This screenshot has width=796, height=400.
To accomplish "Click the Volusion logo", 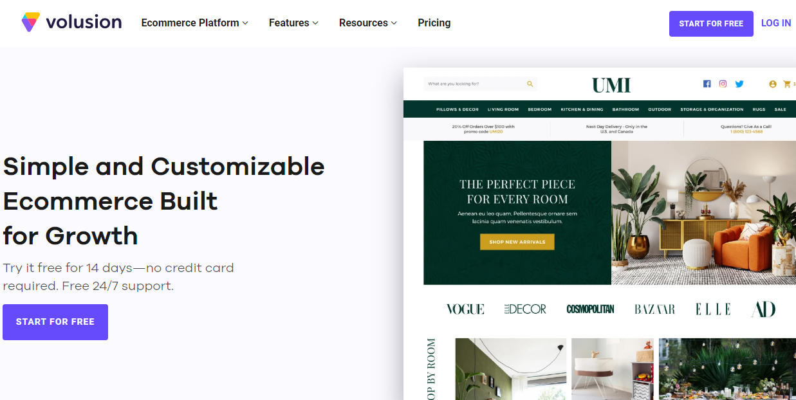I will click(x=71, y=21).
